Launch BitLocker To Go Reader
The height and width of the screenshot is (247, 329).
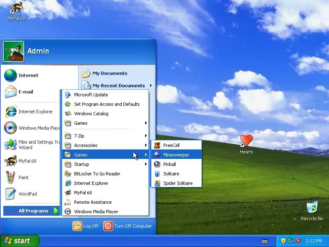[105, 174]
